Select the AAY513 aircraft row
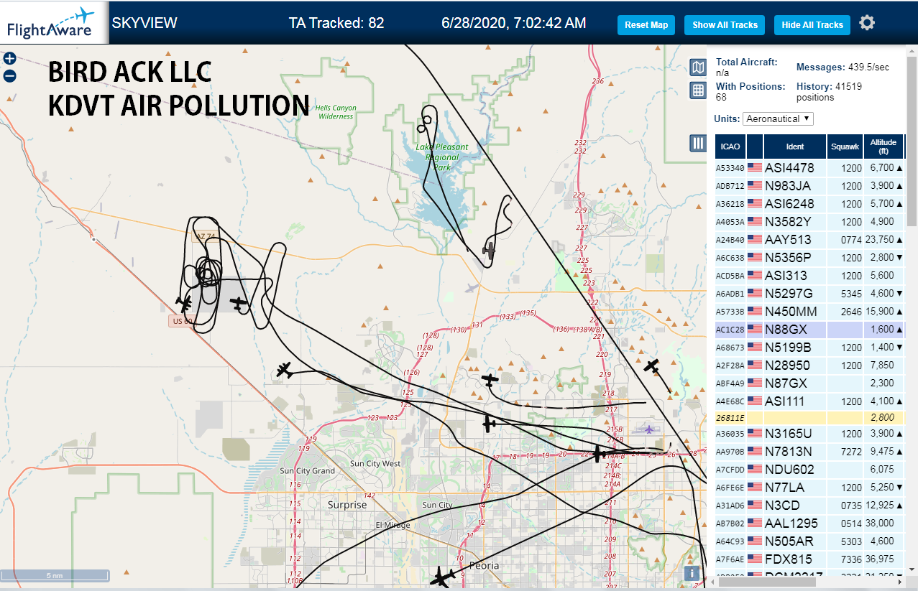 pyautogui.click(x=810, y=240)
